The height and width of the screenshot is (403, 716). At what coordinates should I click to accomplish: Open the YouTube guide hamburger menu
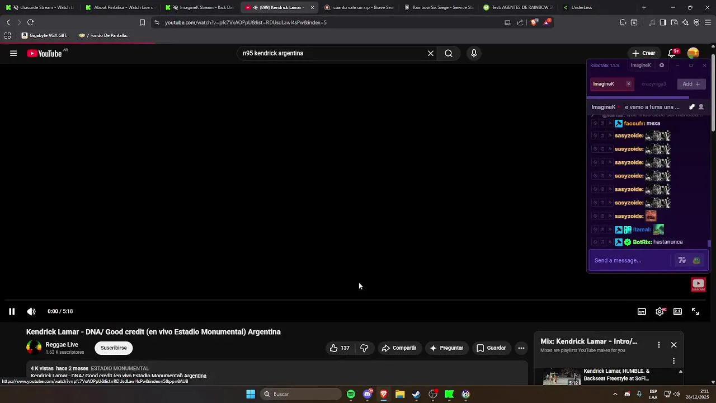pos(13,53)
